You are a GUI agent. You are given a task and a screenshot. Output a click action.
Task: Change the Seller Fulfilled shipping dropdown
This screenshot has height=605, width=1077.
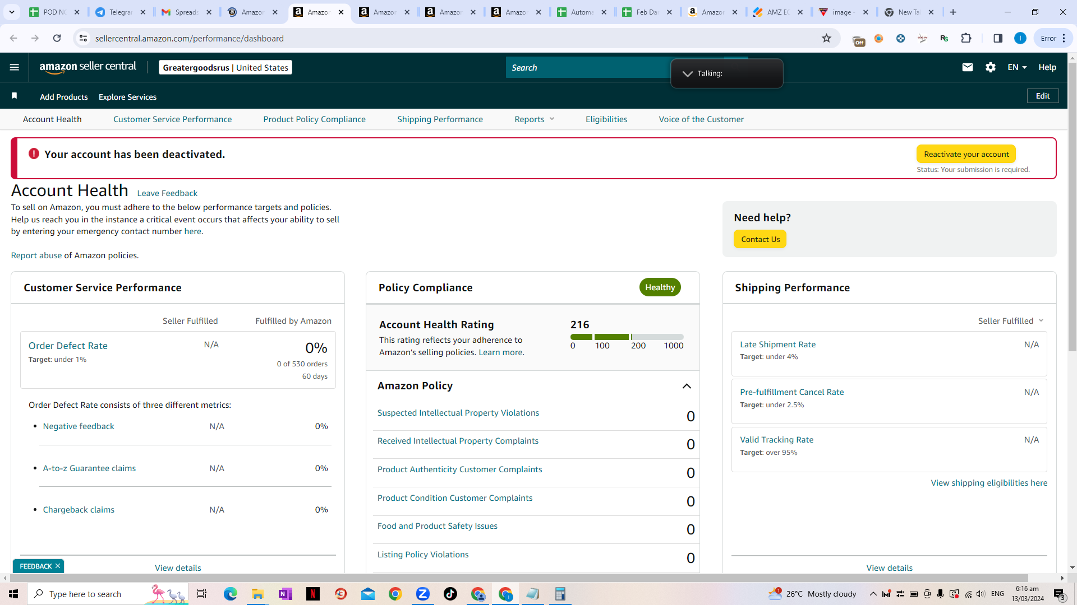(x=1011, y=321)
